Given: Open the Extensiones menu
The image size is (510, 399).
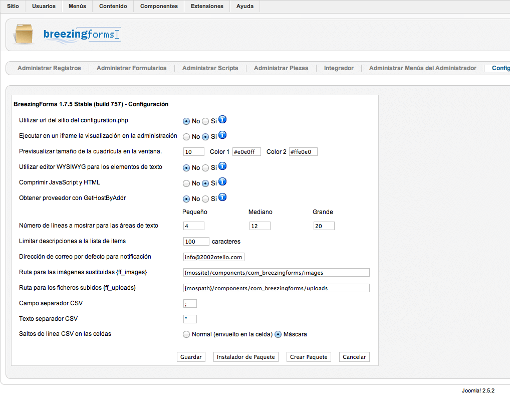Looking at the screenshot, I should 207,6.
